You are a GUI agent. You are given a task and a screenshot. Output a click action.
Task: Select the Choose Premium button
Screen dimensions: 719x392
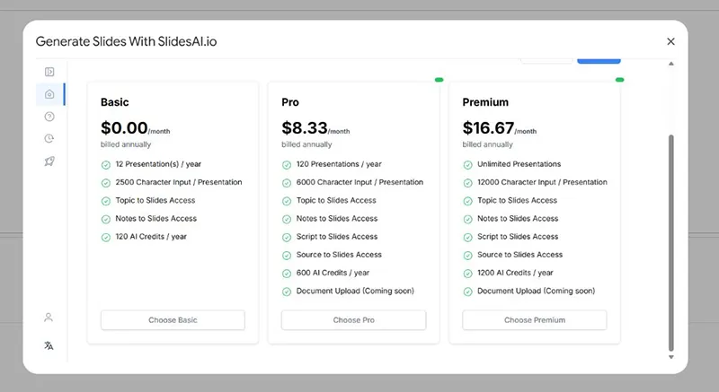(535, 320)
